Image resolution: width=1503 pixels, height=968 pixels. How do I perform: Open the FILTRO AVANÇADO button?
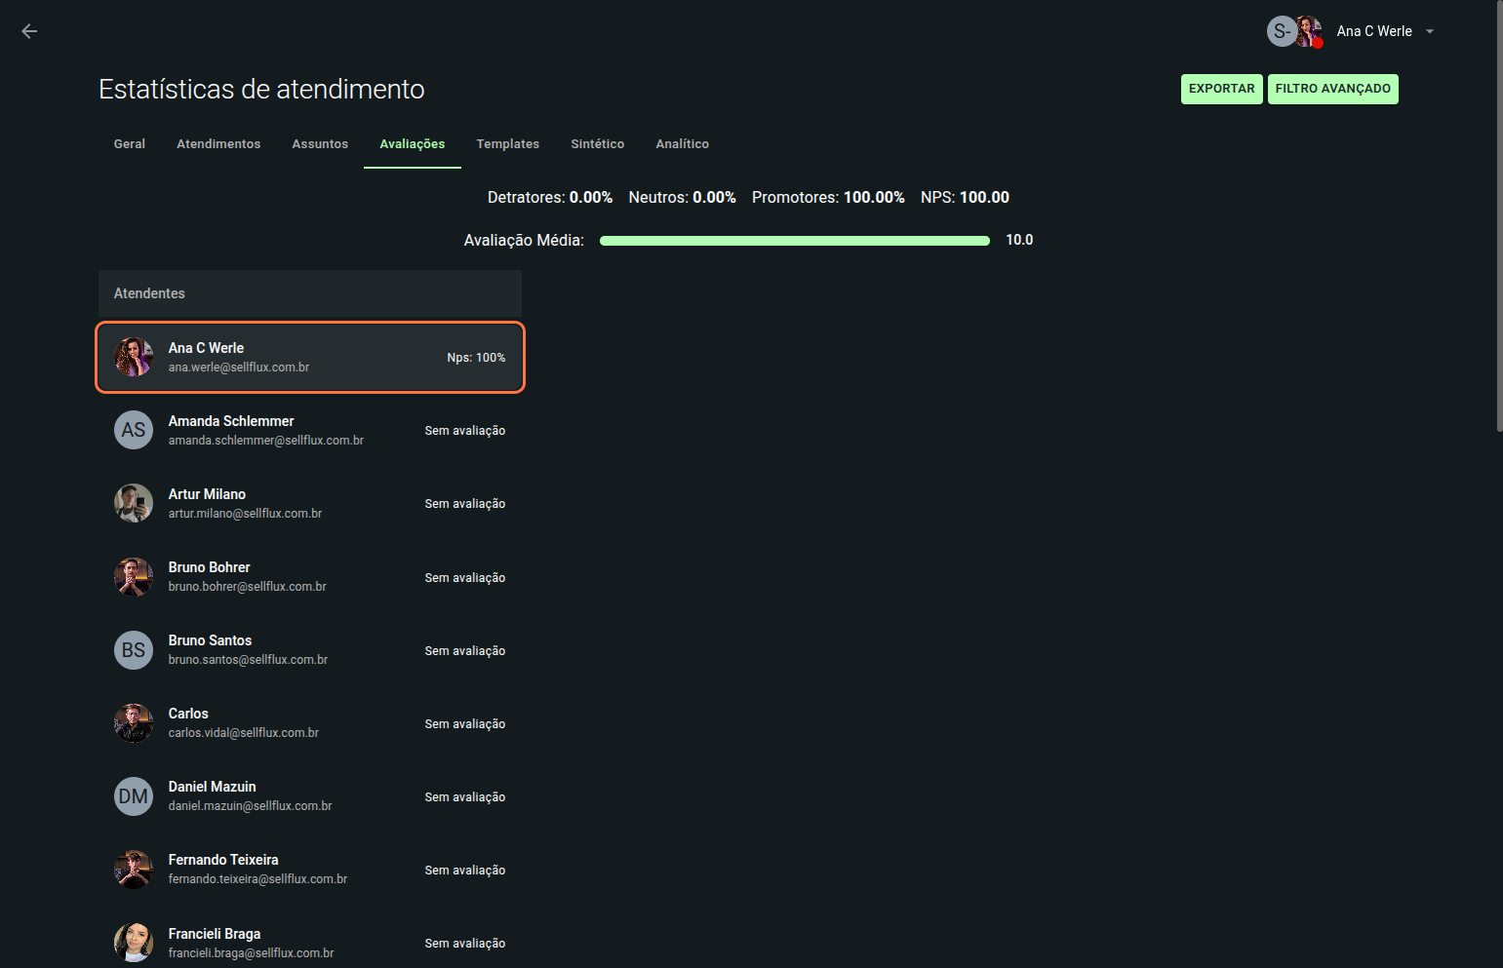[1332, 89]
